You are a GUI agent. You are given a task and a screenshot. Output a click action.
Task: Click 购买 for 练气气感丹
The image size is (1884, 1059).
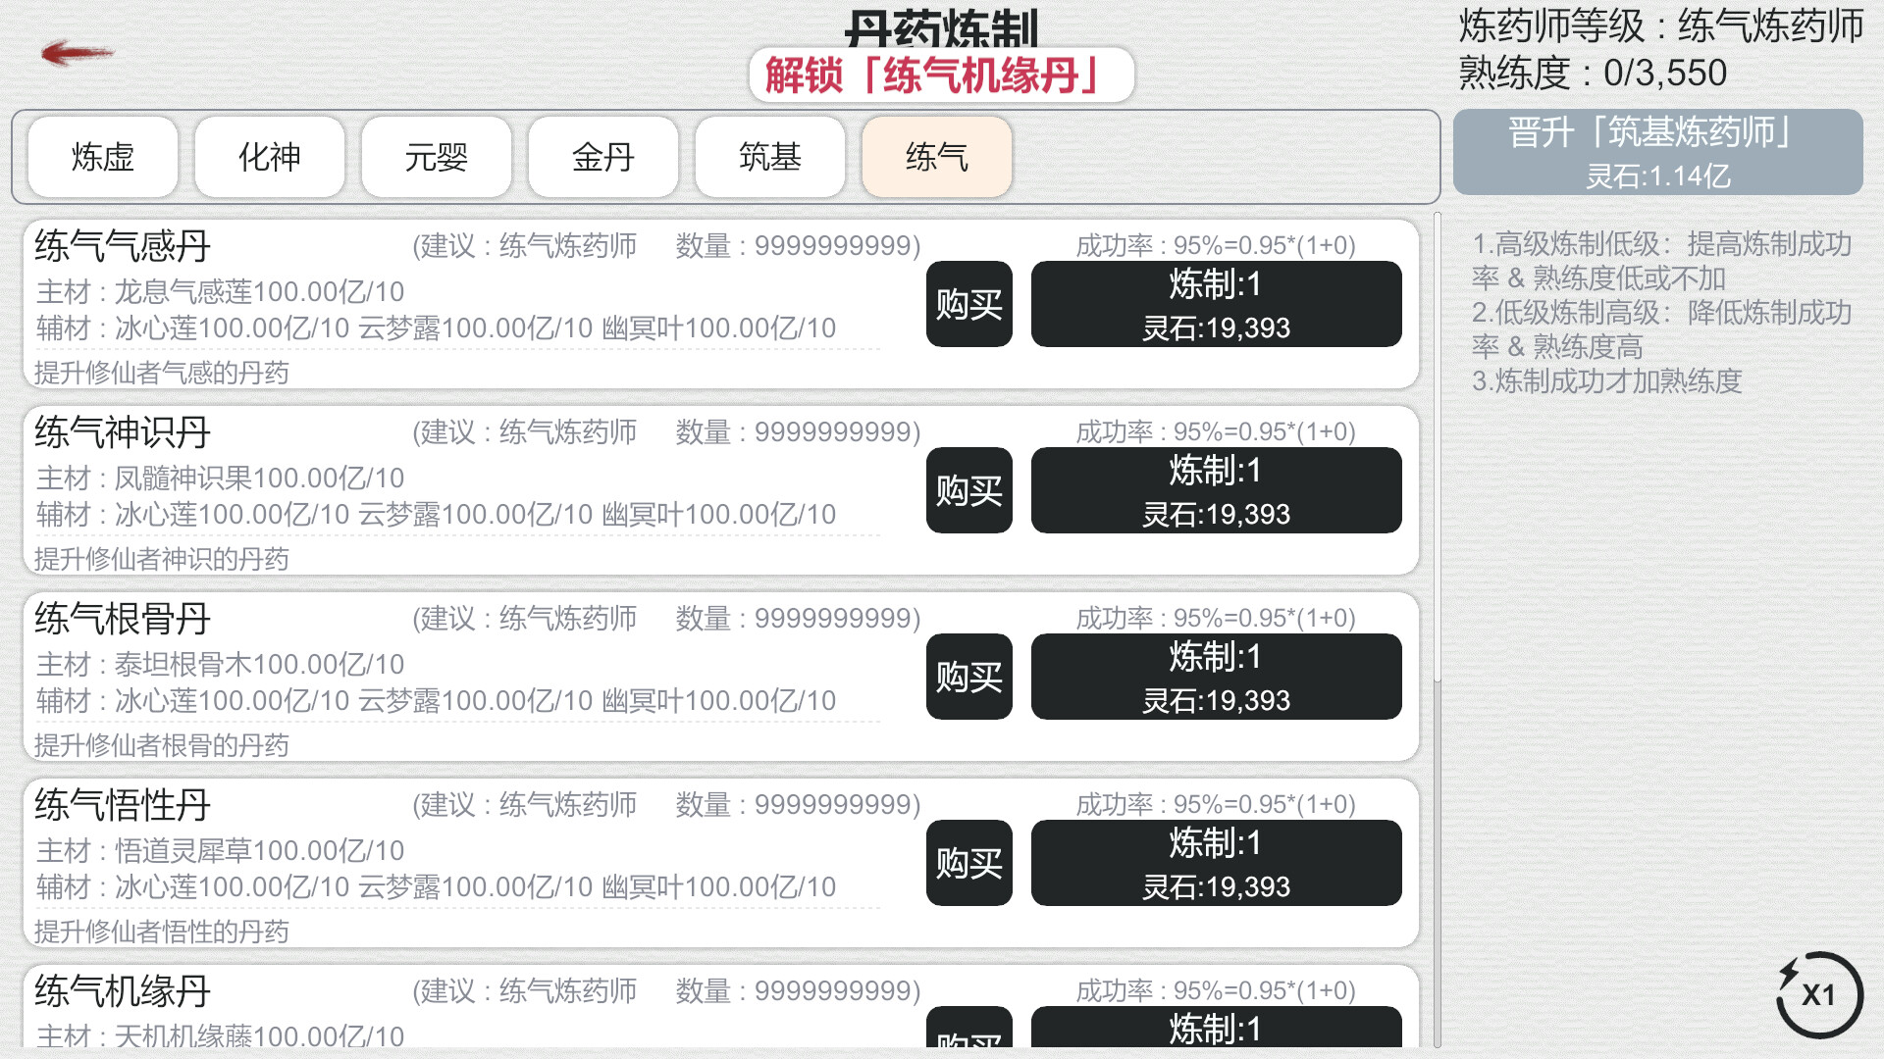[x=968, y=304]
